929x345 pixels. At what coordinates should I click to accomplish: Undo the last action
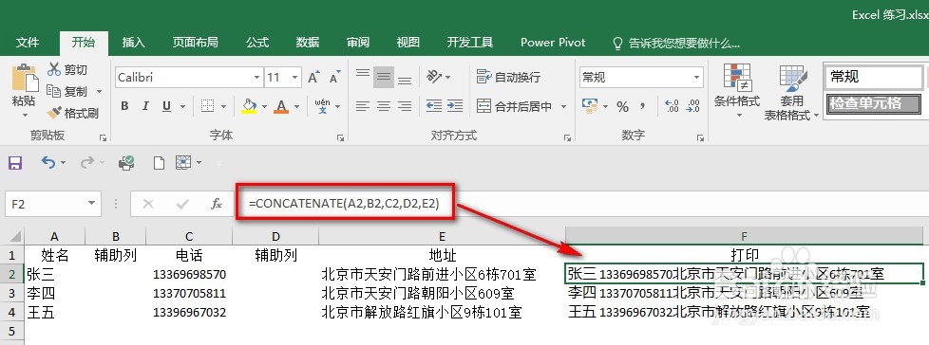tap(48, 162)
